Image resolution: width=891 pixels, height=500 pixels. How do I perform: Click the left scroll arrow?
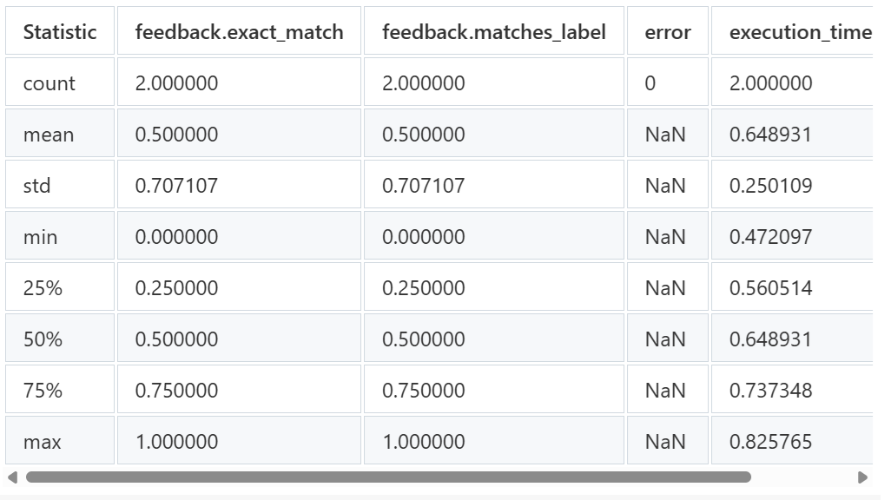(x=12, y=477)
